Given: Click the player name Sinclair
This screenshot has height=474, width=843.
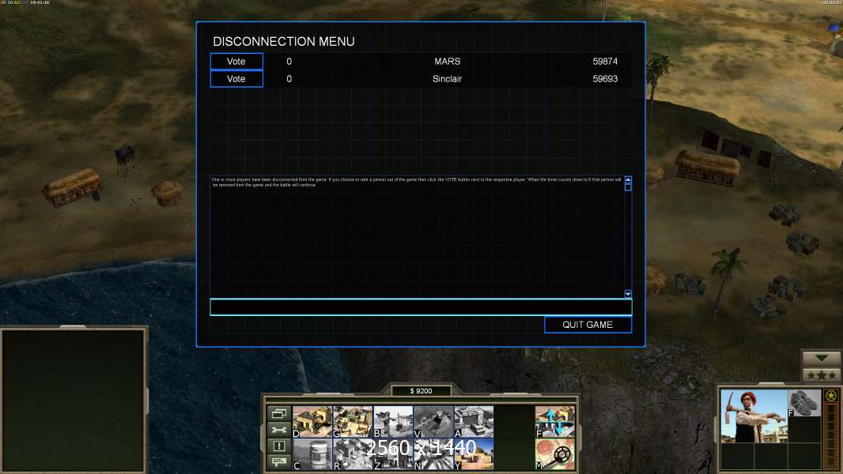Looking at the screenshot, I should click(448, 79).
